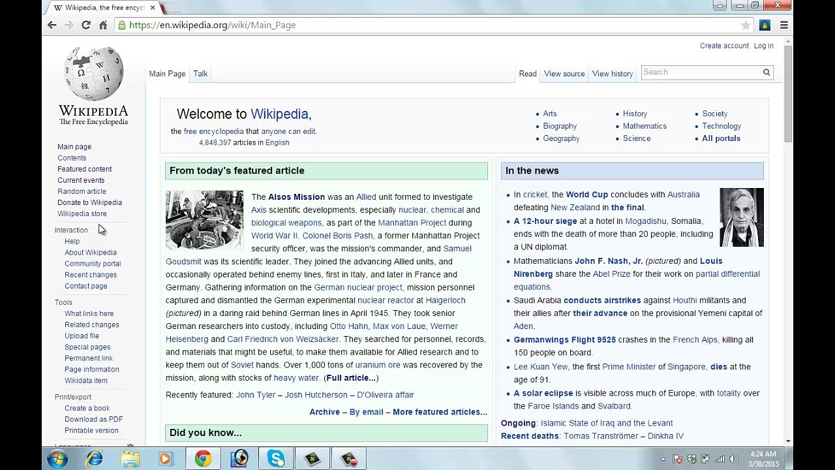Click the John Nash portrait thumbnail

pyautogui.click(x=741, y=217)
